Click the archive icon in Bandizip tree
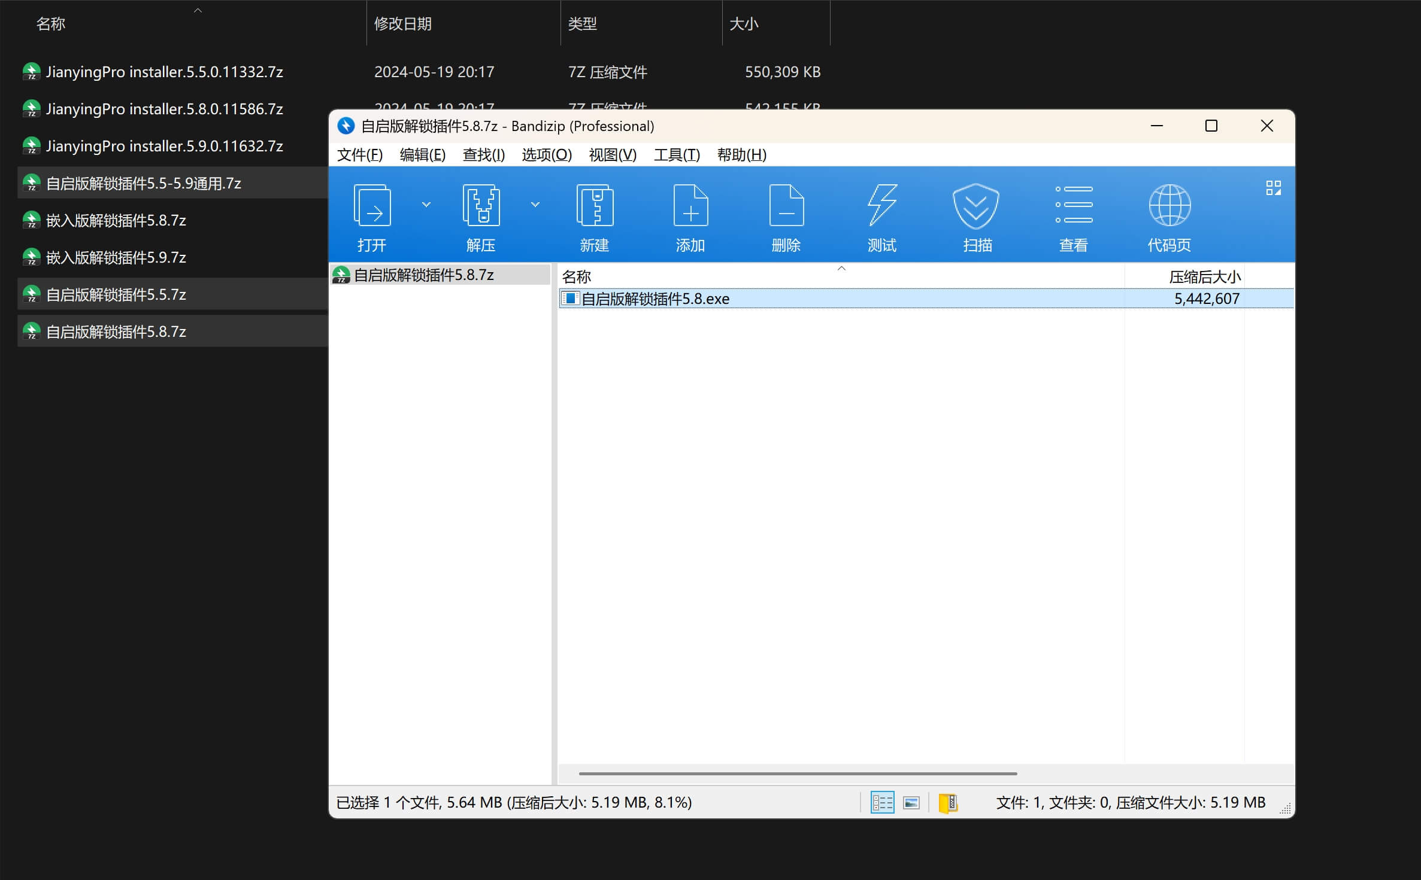The width and height of the screenshot is (1421, 880). (x=341, y=275)
